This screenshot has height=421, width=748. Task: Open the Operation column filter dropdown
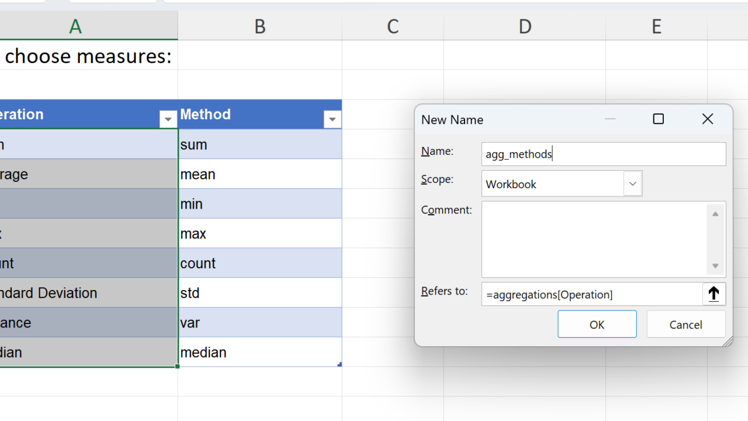[x=168, y=119]
